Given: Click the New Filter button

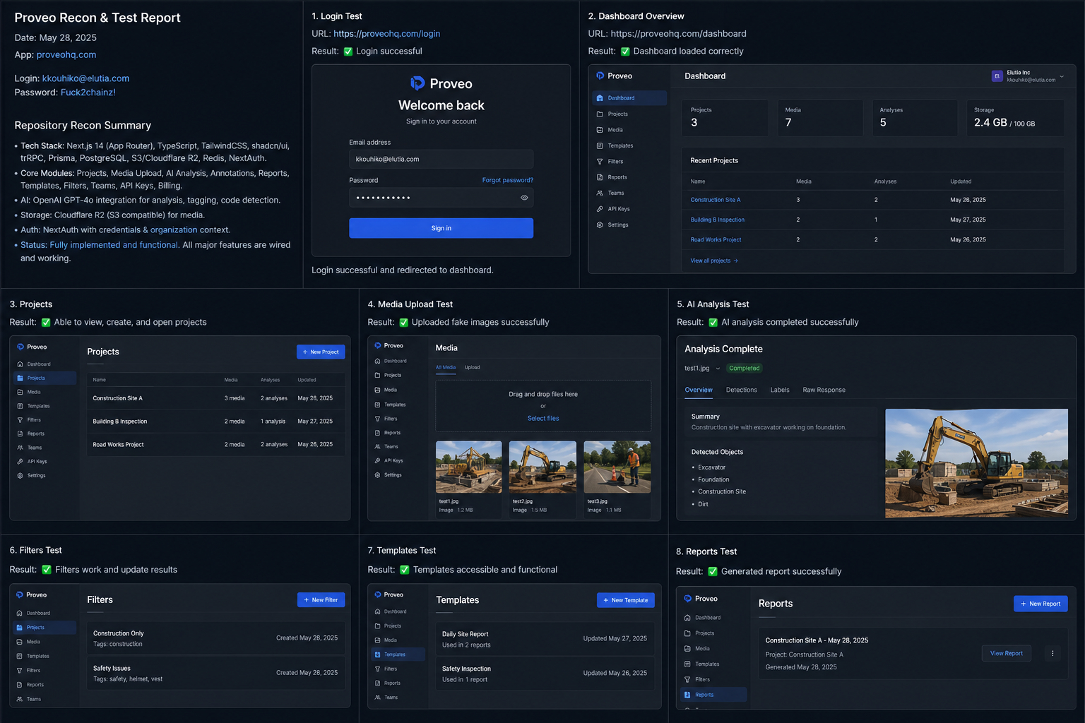Looking at the screenshot, I should (x=321, y=599).
